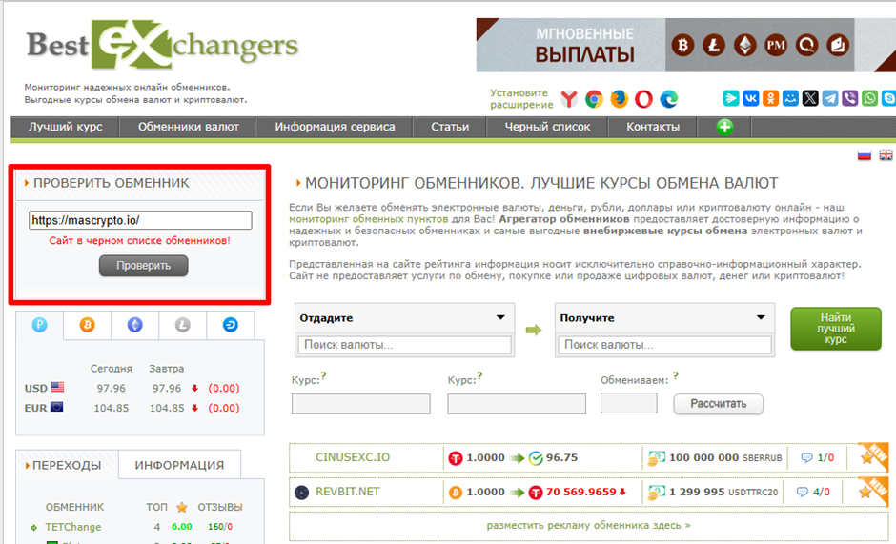Switch site language to Russian flag
The image size is (896, 544).
point(864,155)
